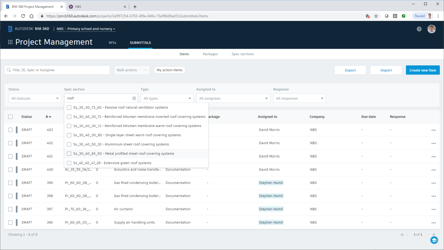Click the Spec section filter input containing roof
The width and height of the screenshot is (444, 250).
coord(101,98)
